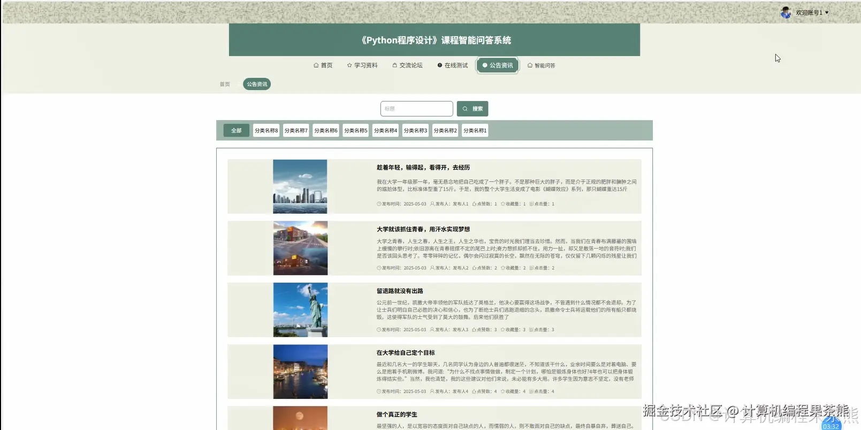
Task: Click the icon beside 交流论坛 tab
Action: 394,65
